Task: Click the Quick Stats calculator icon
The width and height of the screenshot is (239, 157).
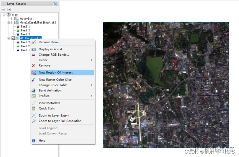Action: click(33, 109)
